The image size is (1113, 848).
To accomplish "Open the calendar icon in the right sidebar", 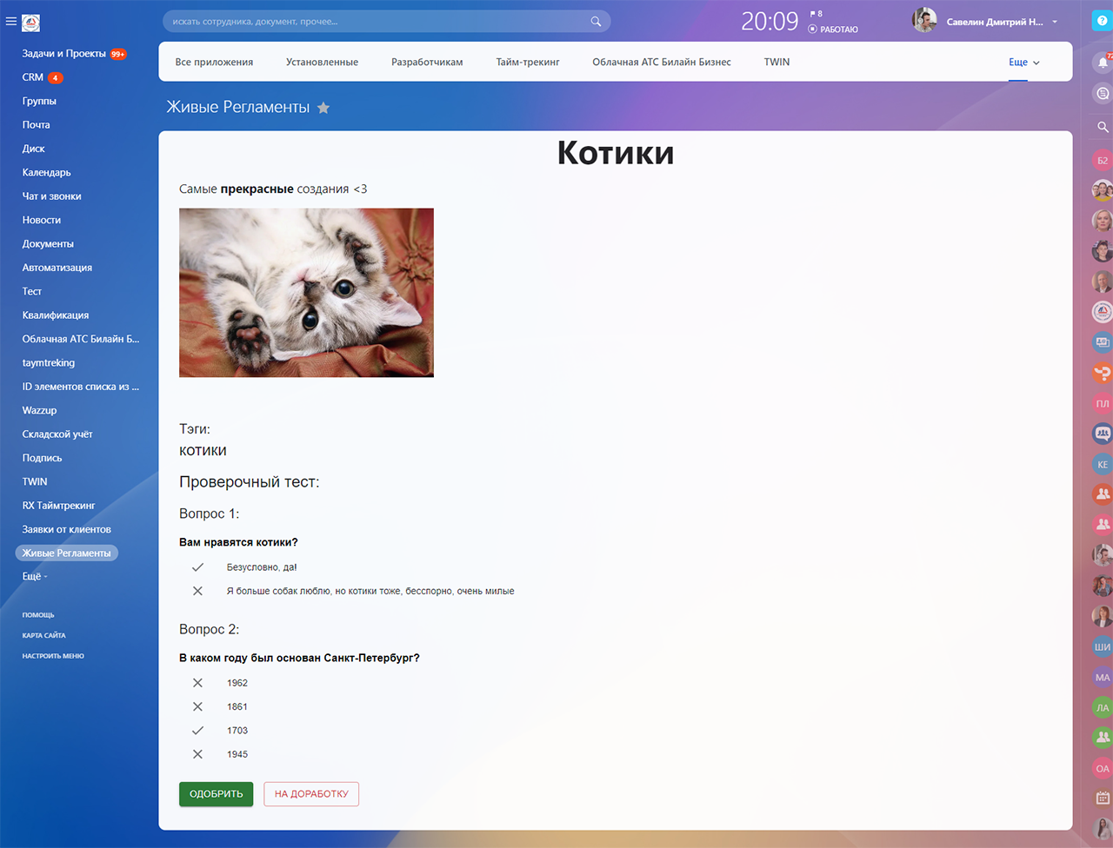I will [x=1103, y=798].
